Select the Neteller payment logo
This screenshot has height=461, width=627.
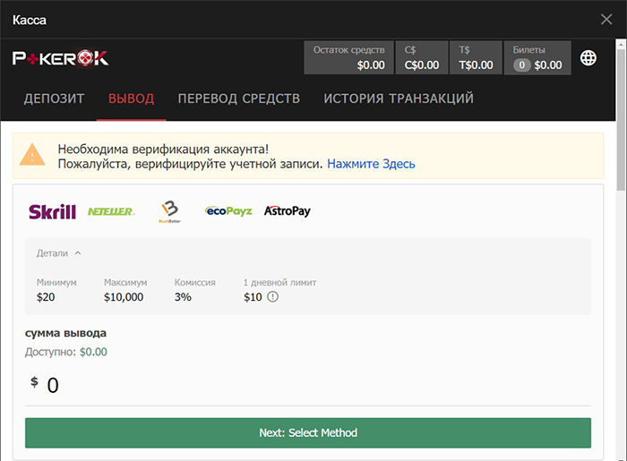(111, 211)
